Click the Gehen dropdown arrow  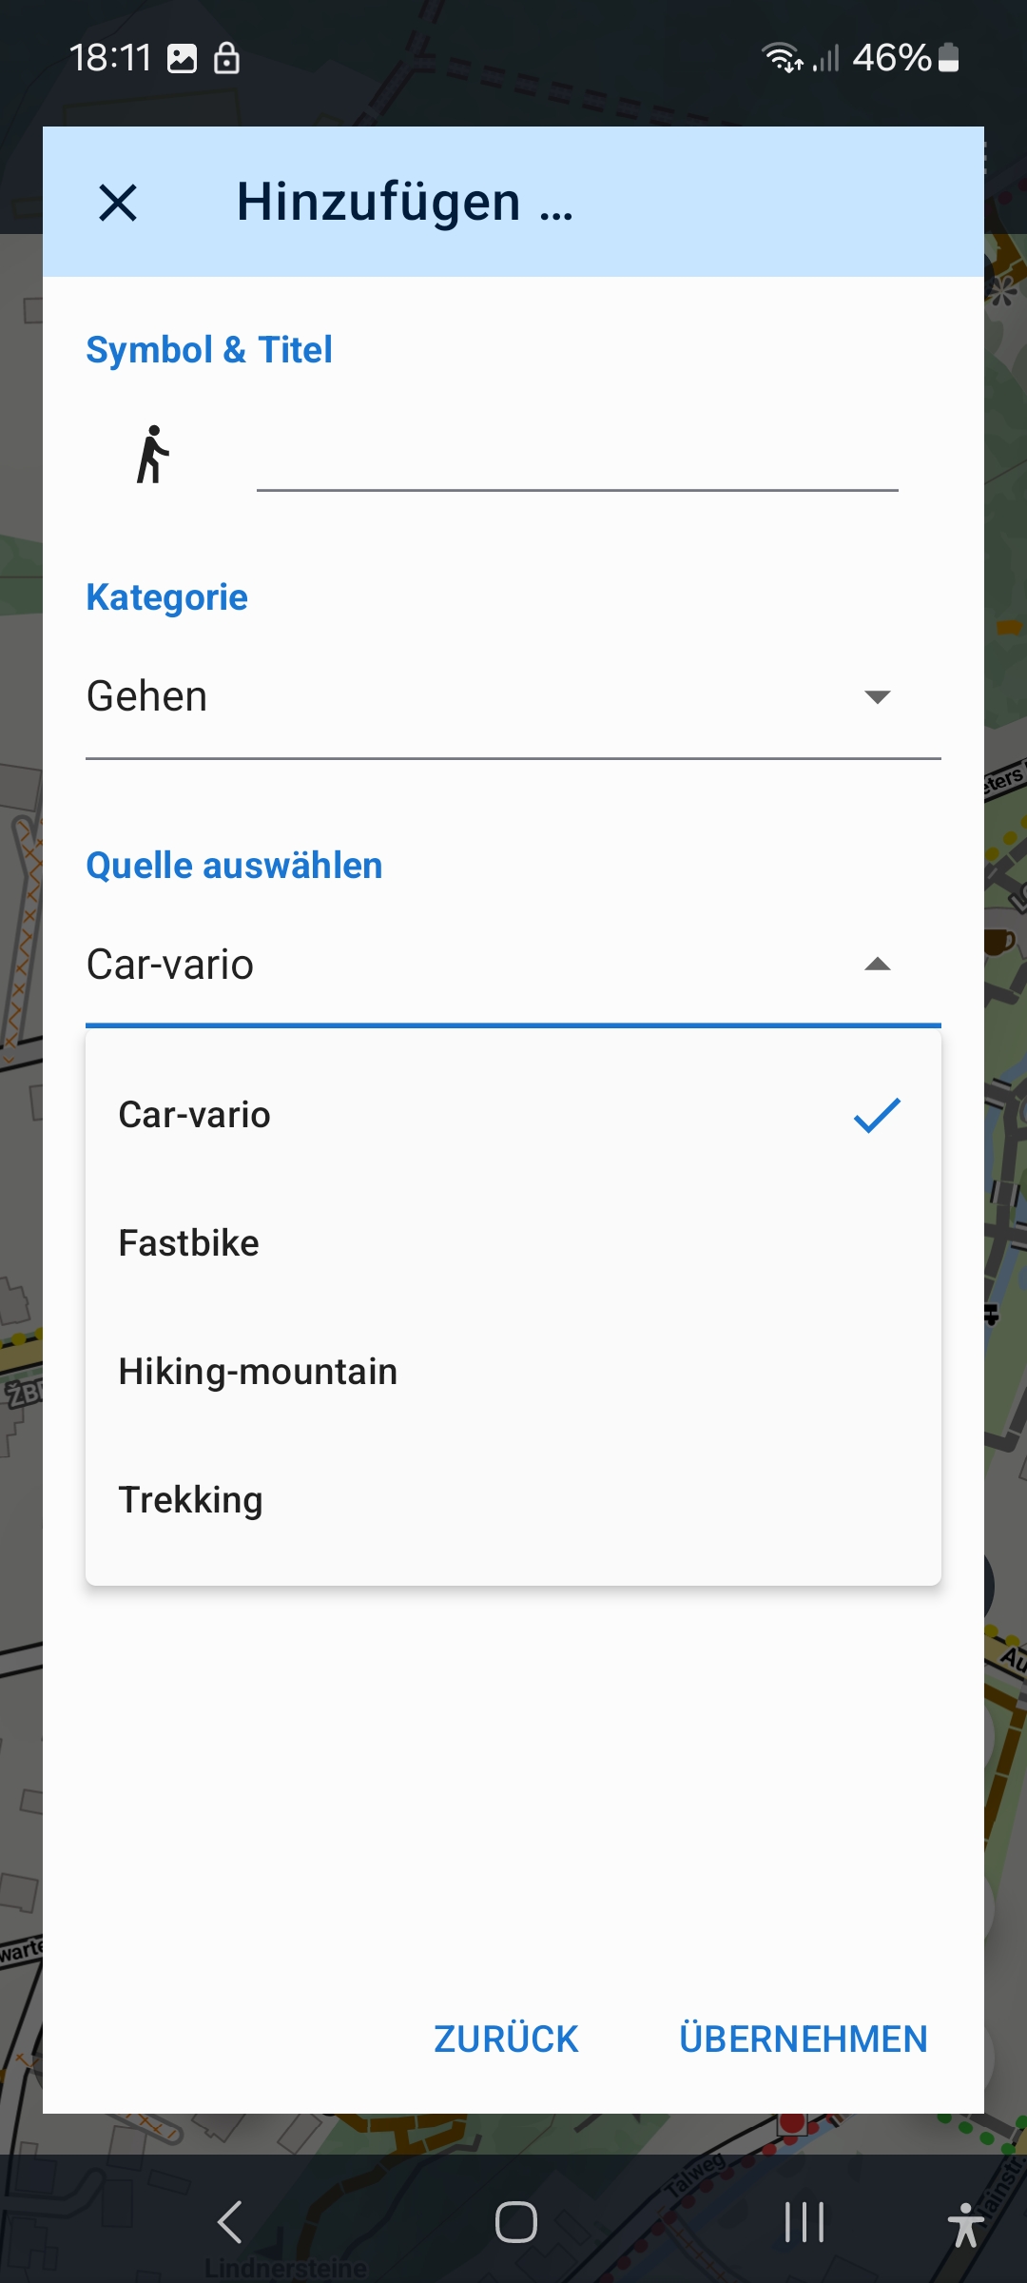click(877, 697)
